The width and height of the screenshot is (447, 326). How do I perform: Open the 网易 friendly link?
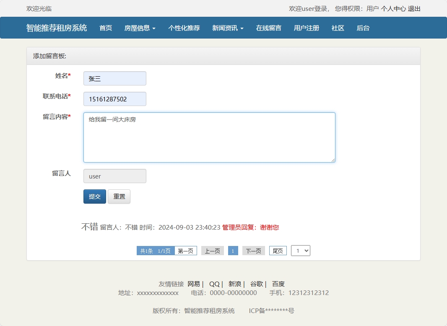click(x=195, y=284)
